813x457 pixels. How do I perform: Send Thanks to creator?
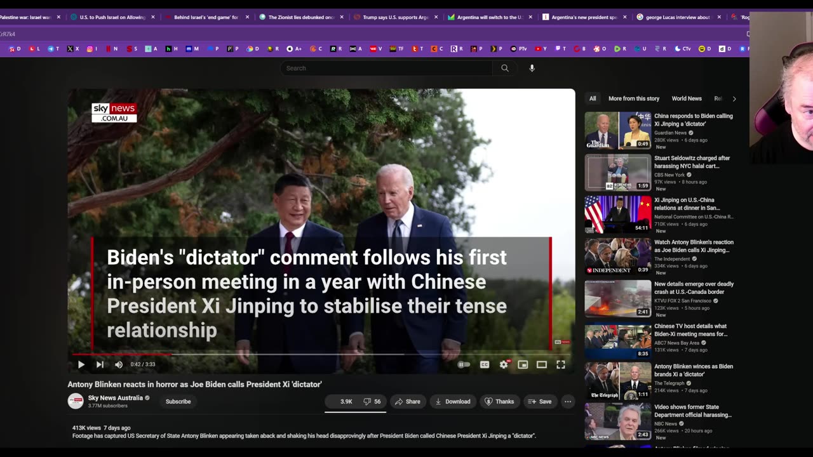pos(499,401)
